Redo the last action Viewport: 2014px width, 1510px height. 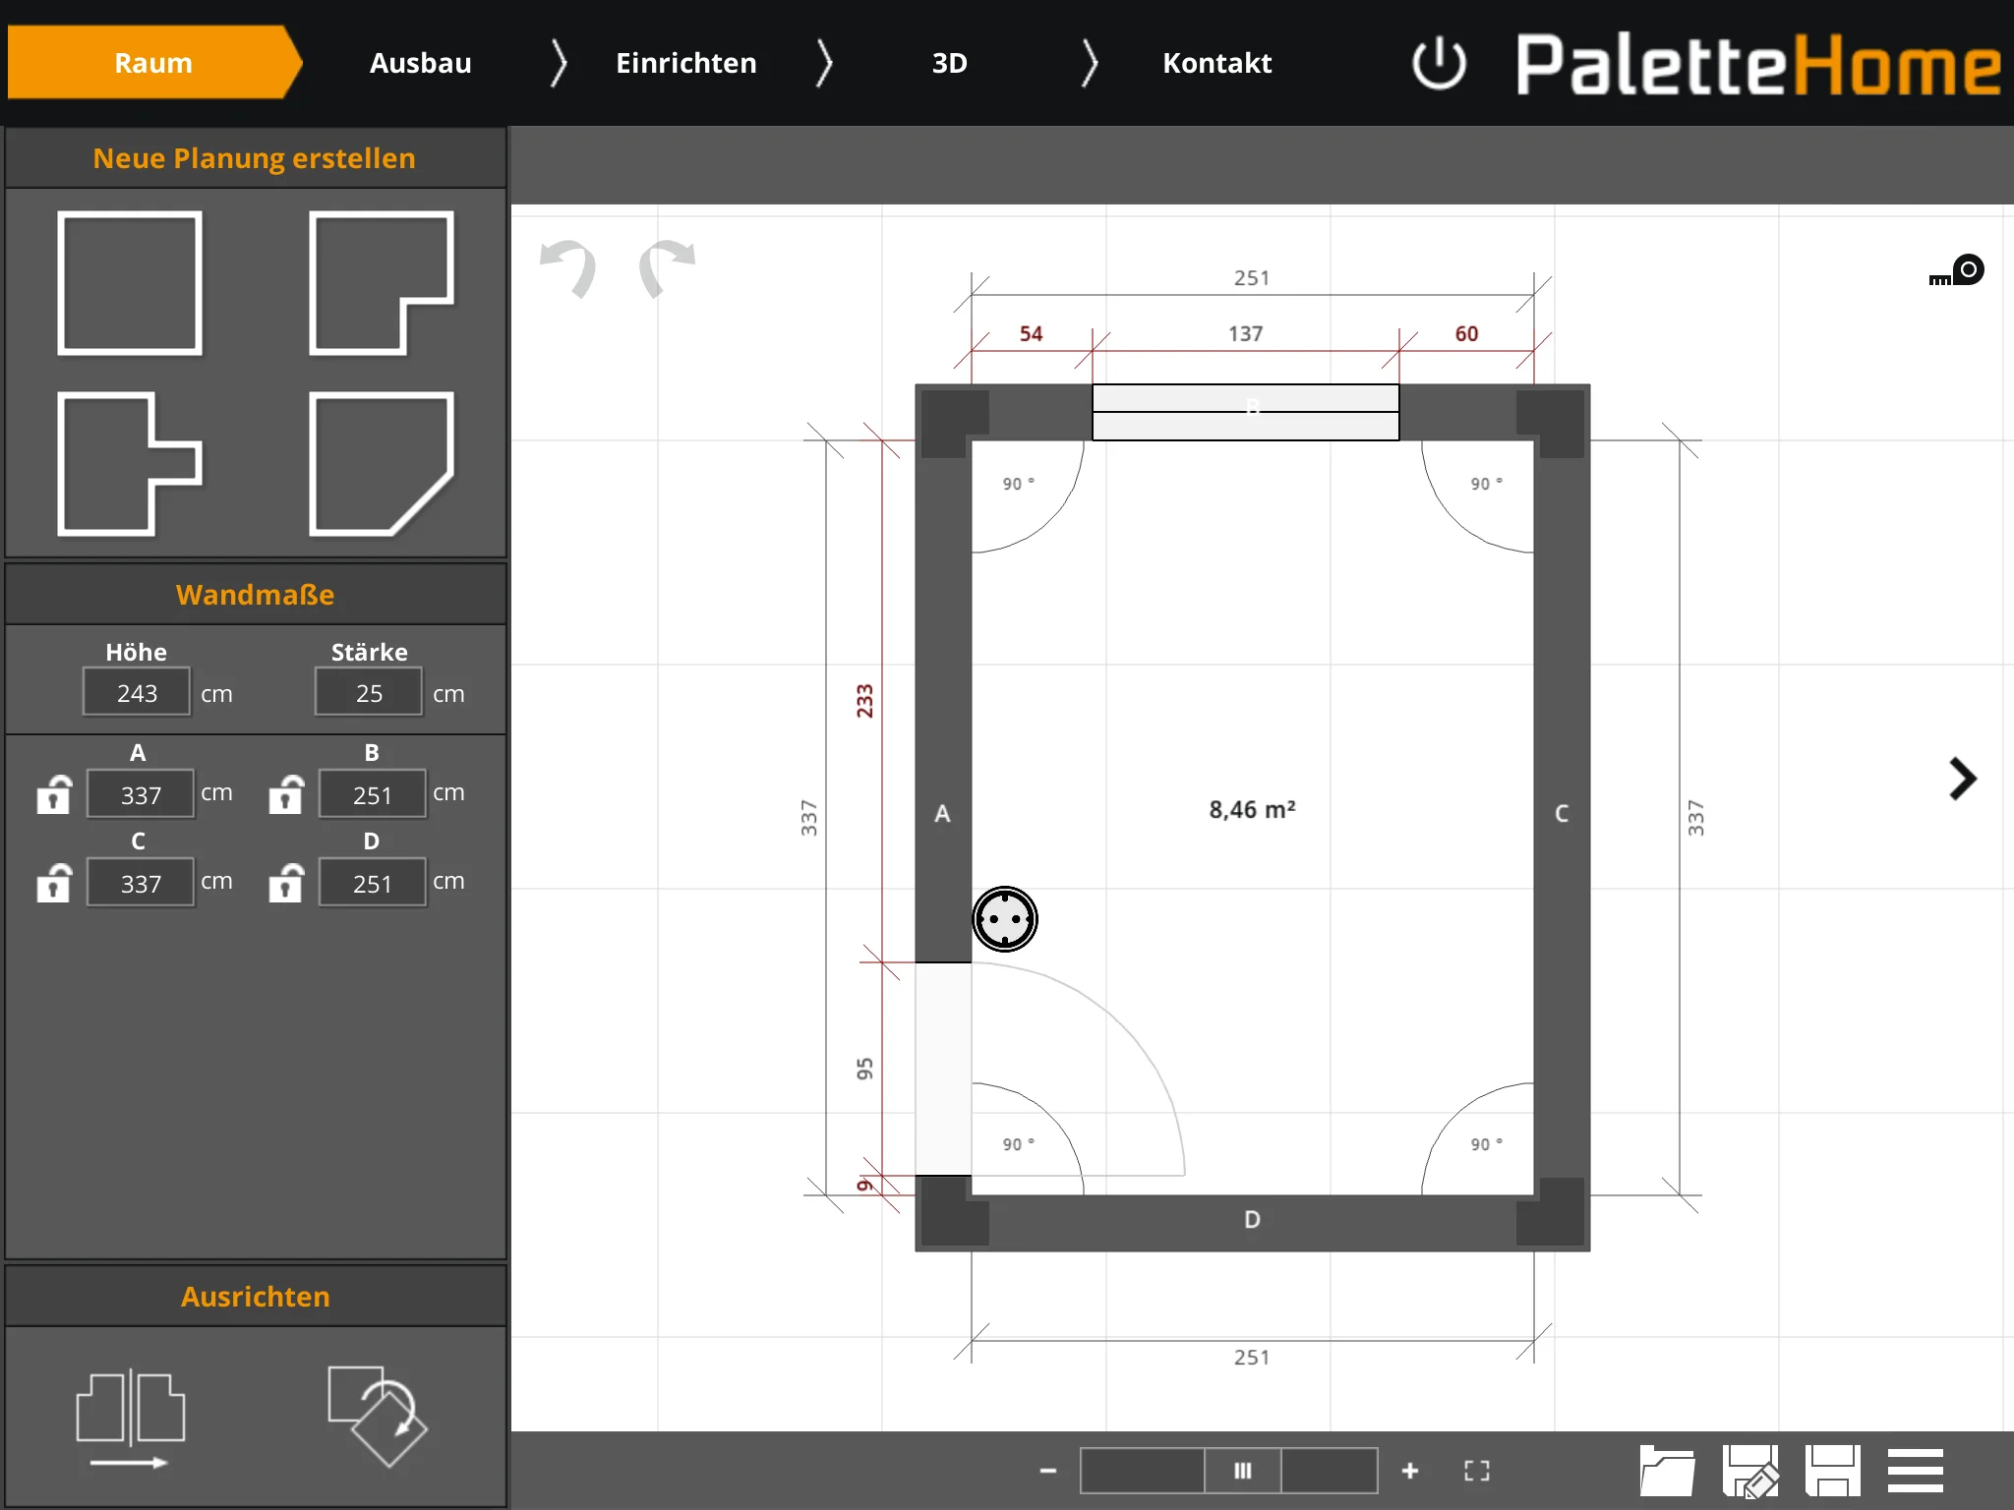tap(667, 267)
